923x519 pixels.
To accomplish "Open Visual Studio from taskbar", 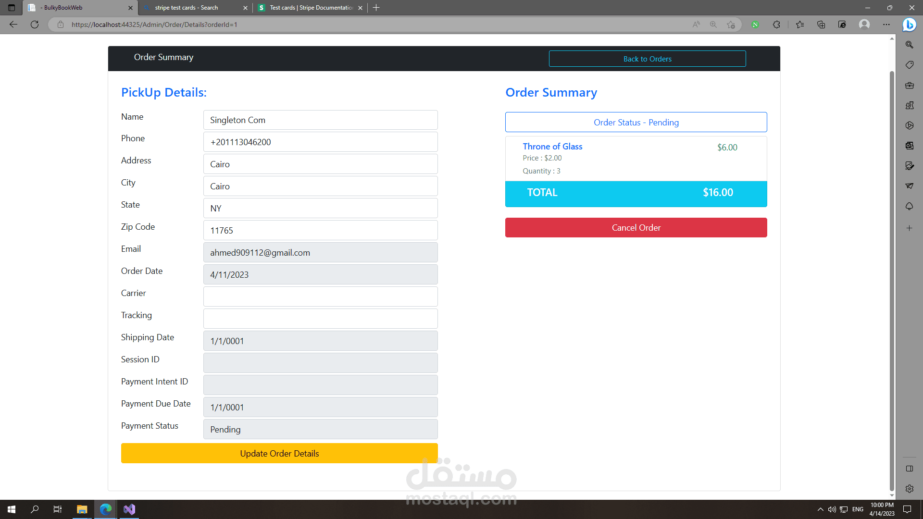I will tap(129, 509).
